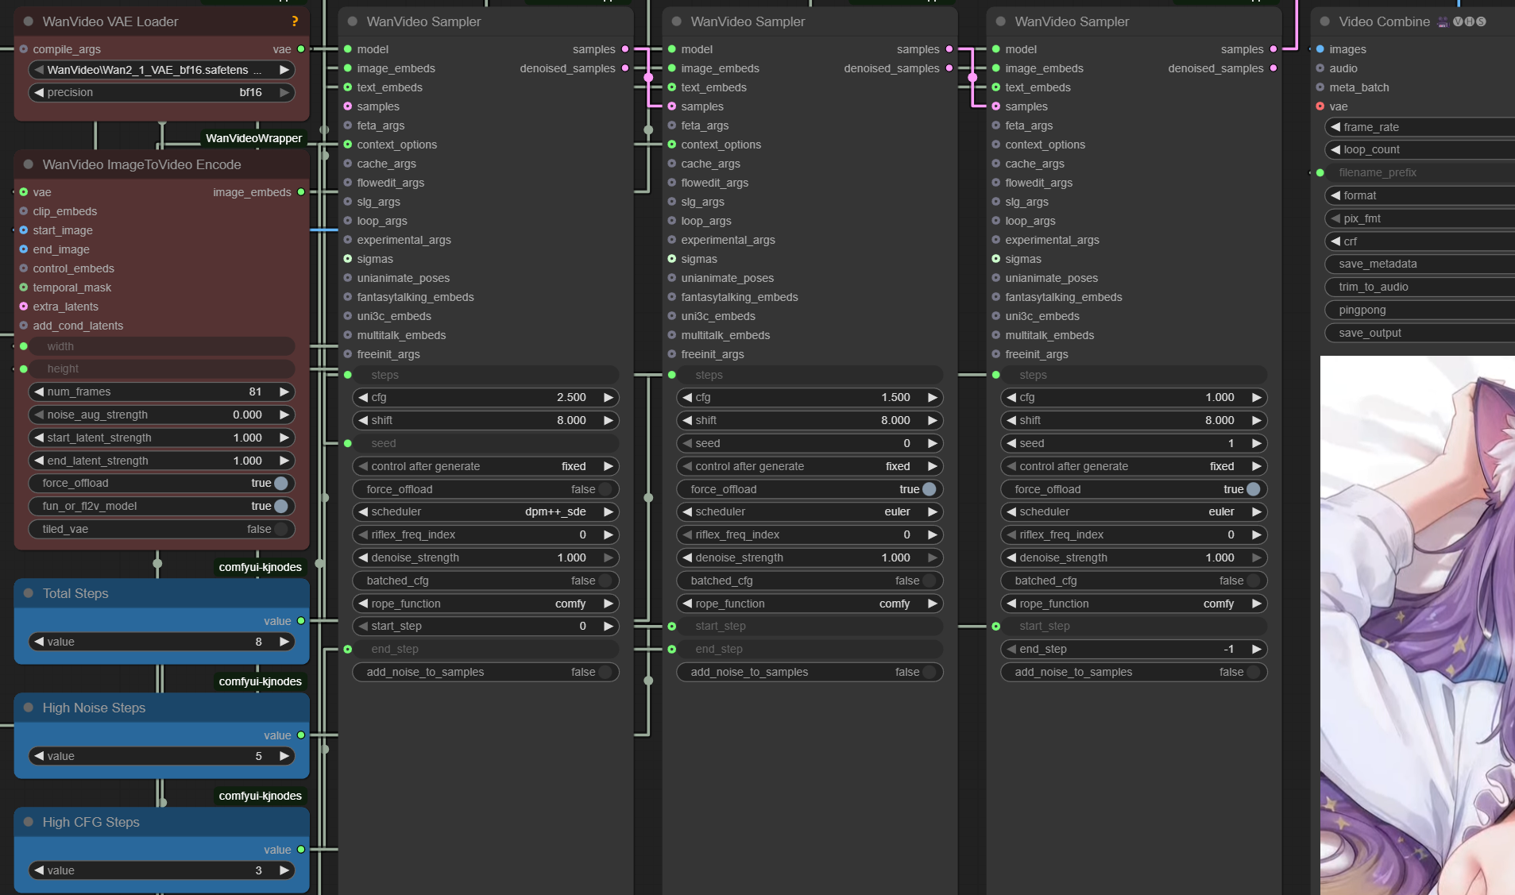1515x895 pixels.
Task: Collapse the WanVideo ImageToVideo Encode node dot
Action: [29, 164]
